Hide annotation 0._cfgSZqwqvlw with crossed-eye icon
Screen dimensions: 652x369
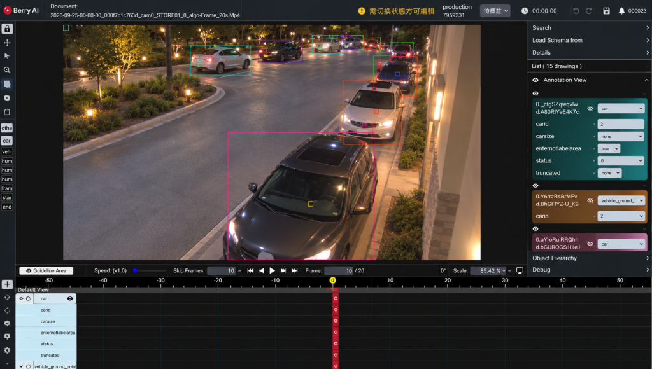(x=590, y=108)
